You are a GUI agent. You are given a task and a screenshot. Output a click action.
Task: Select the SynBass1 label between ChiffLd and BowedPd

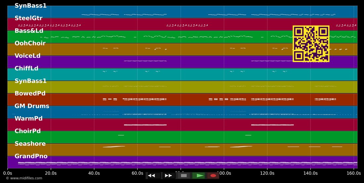click(31, 81)
